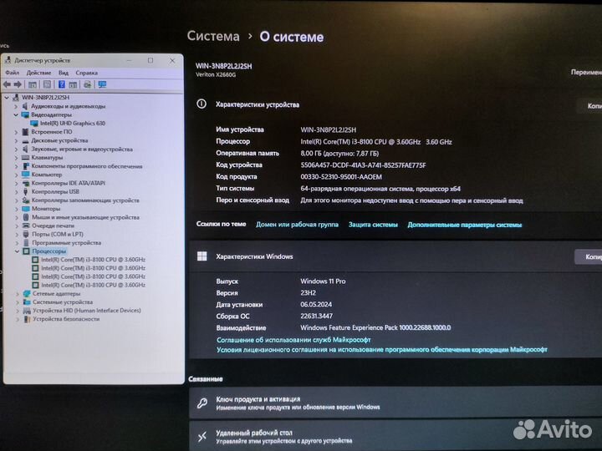602x451 pixels.
Task: Open Ключ продукта и активация settings card
Action: click(395, 403)
